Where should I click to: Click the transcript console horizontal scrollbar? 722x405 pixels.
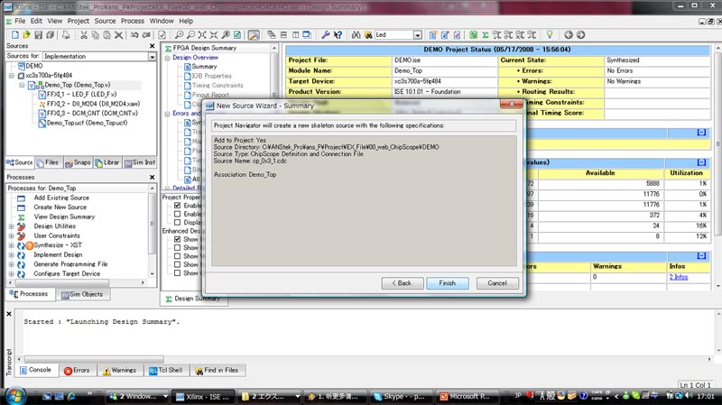[94, 359]
